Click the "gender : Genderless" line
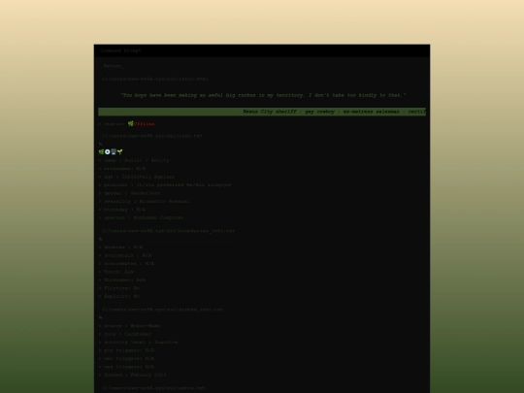This screenshot has height=393, width=524. pyautogui.click(x=129, y=193)
